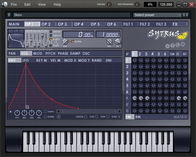Click the envelope editor horizontal scrollbar
Viewport: 196px width, 157px height.
click(x=89, y=111)
